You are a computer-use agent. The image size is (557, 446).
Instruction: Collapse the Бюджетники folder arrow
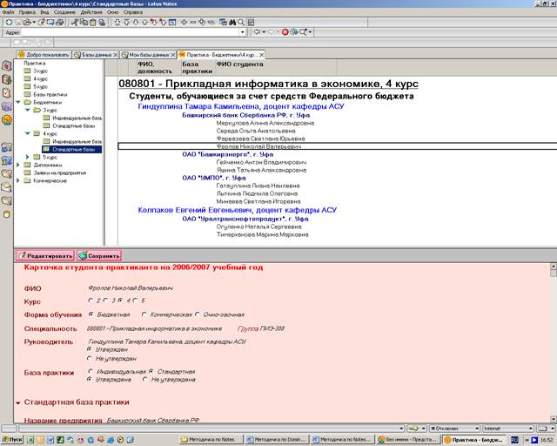pyautogui.click(x=18, y=102)
